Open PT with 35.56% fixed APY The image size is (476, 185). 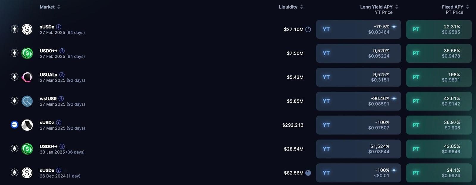click(x=439, y=53)
